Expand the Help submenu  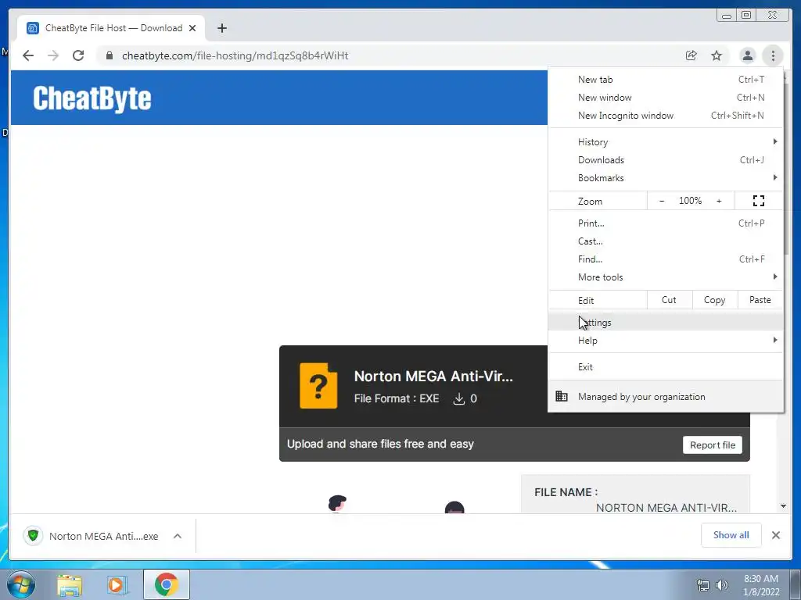point(666,341)
